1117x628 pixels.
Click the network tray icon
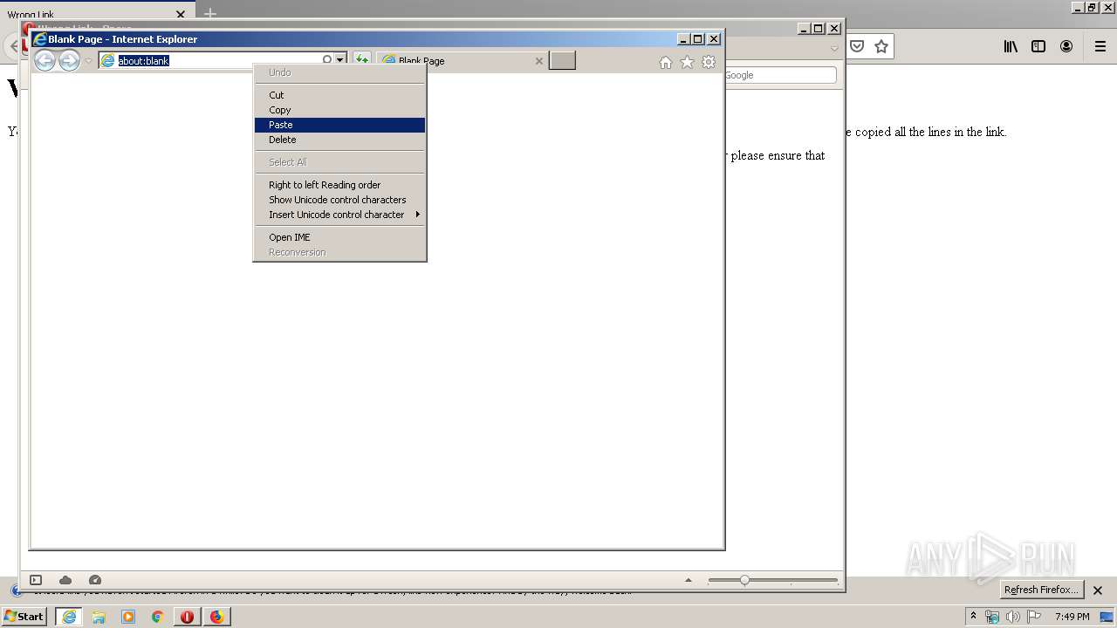click(x=992, y=617)
